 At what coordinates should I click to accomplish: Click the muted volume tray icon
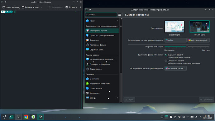pos(179,117)
